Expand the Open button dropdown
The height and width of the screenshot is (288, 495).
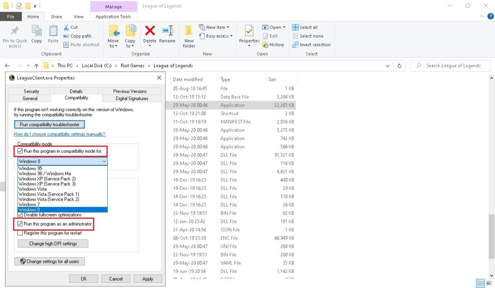(284, 28)
